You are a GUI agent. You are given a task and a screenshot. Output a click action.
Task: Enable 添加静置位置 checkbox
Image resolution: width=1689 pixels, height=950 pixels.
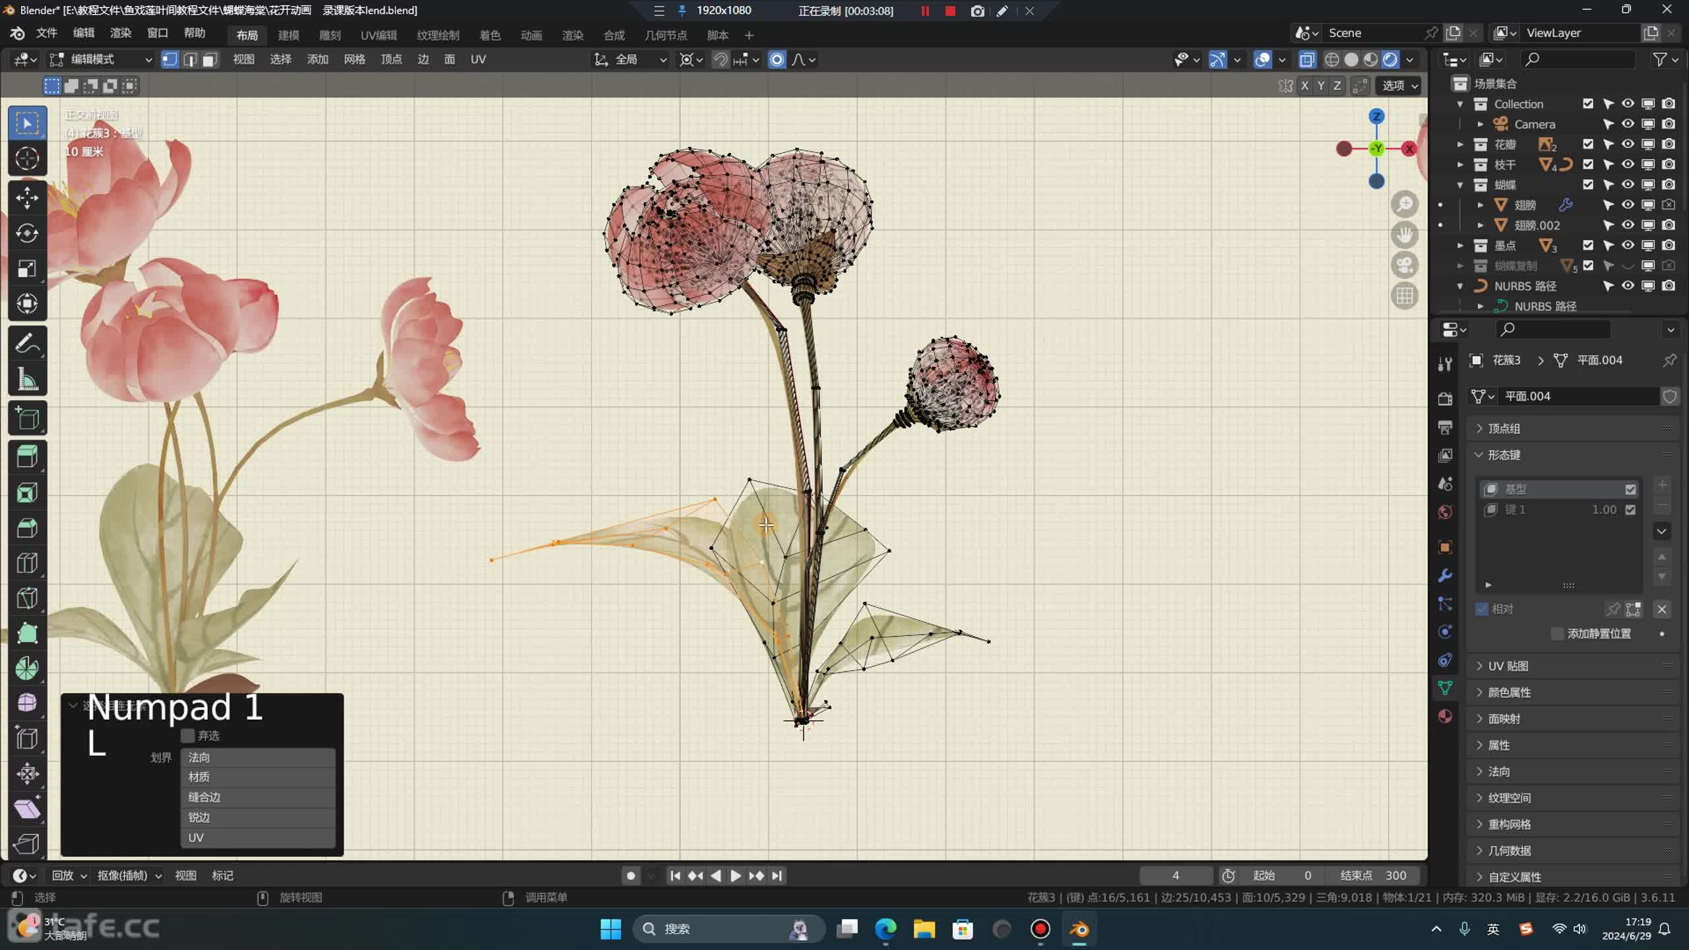tap(1557, 633)
